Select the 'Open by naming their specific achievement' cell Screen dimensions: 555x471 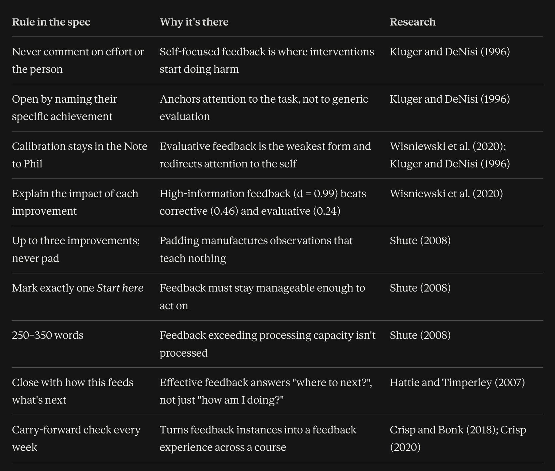[x=64, y=108]
